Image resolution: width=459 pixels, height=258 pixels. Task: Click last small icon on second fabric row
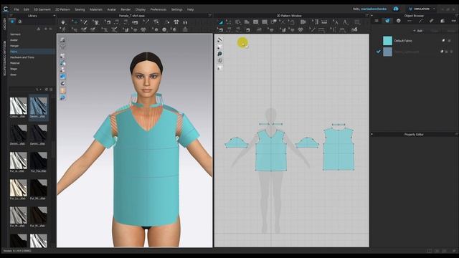pos(451,52)
